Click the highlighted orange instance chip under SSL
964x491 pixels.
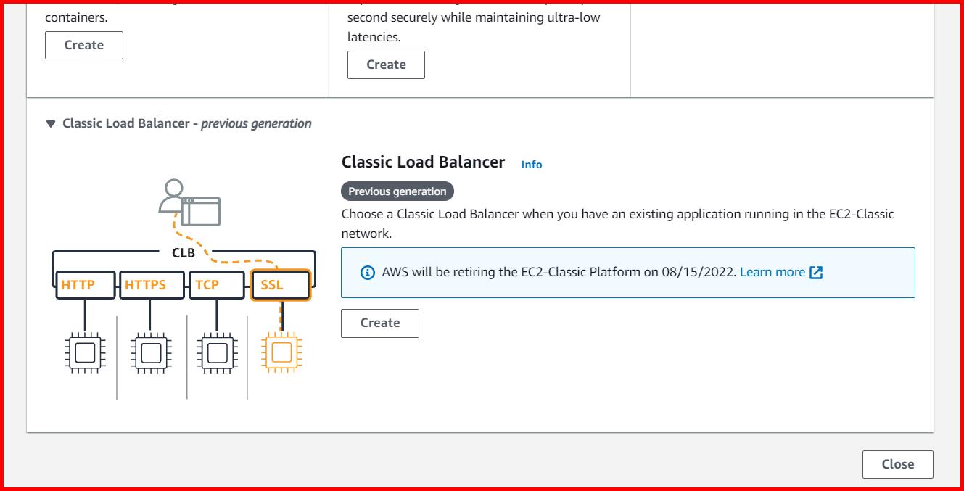click(x=281, y=353)
